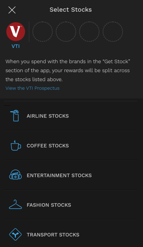Choose the second empty stock slot
Viewport: 143px width, 247px height.
[x=66, y=32]
